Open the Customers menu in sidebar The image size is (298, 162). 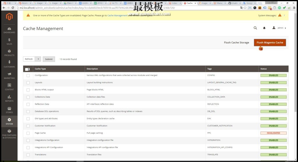tap(9, 64)
